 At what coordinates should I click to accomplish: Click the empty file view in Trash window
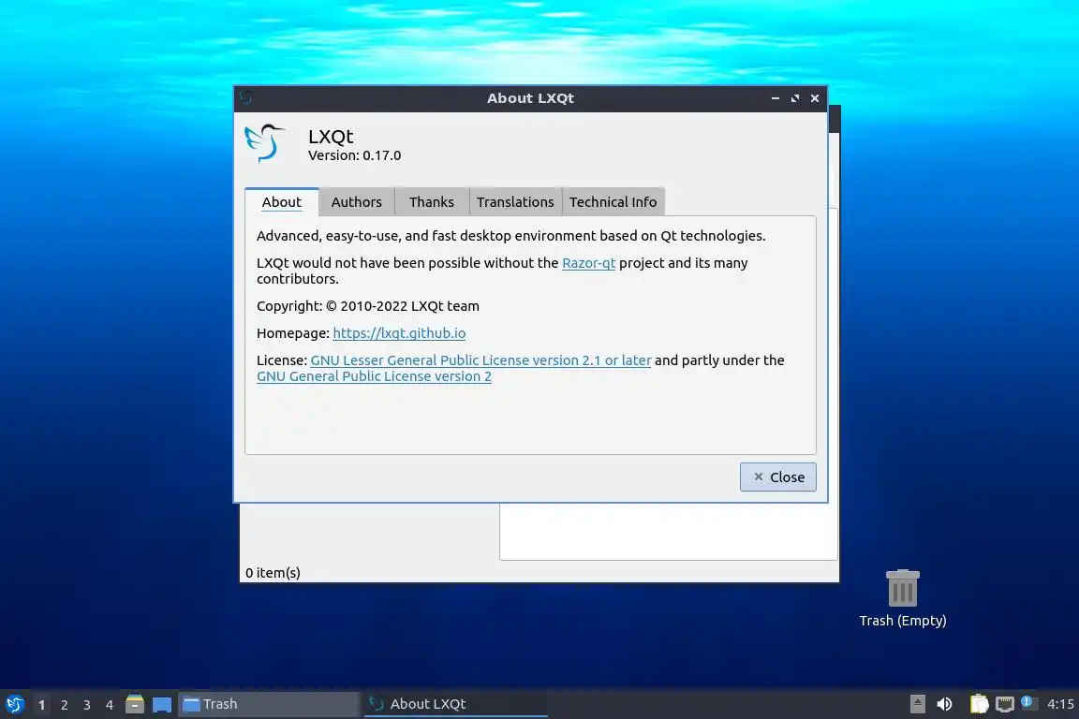[668, 531]
